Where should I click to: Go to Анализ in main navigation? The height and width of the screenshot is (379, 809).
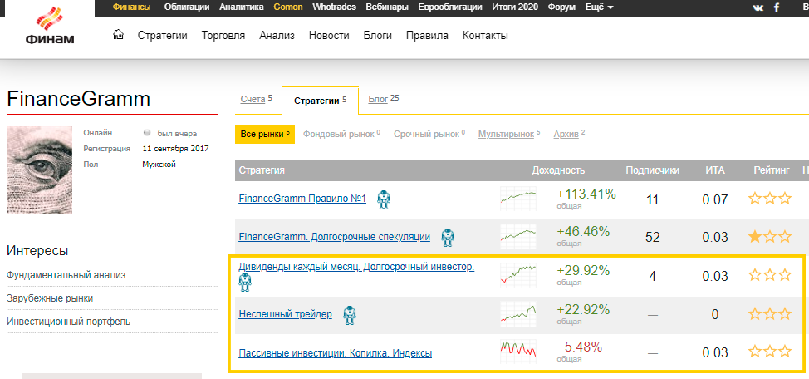[x=277, y=36]
